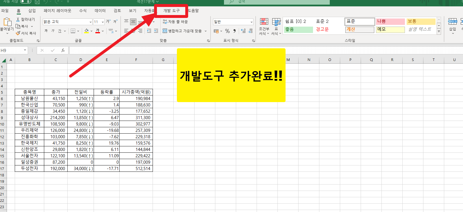Switch to the 페이지 레이아웃 tab
The width and height of the screenshot is (463, 212).
pos(58,11)
